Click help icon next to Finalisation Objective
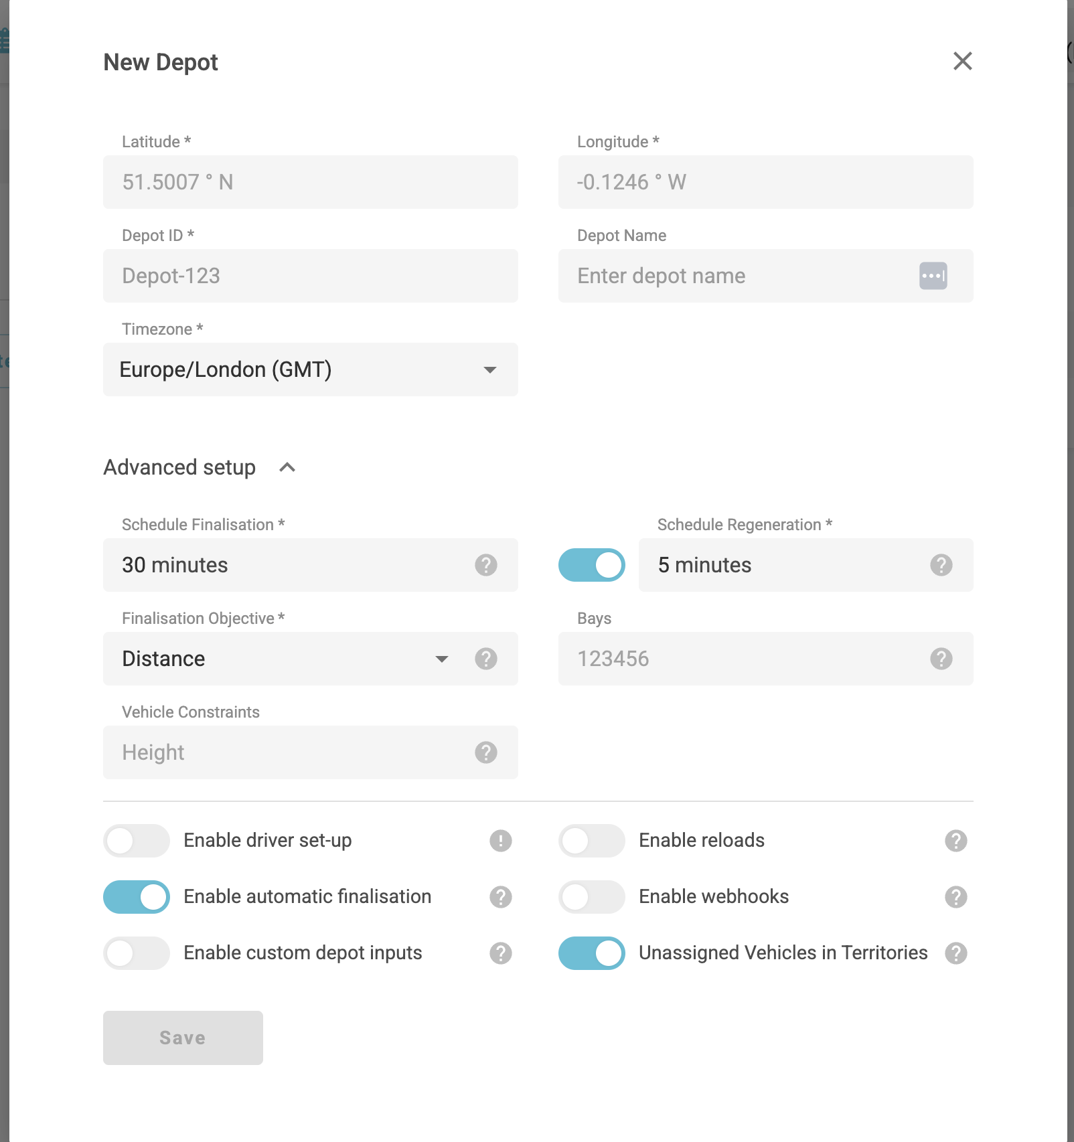 485,659
